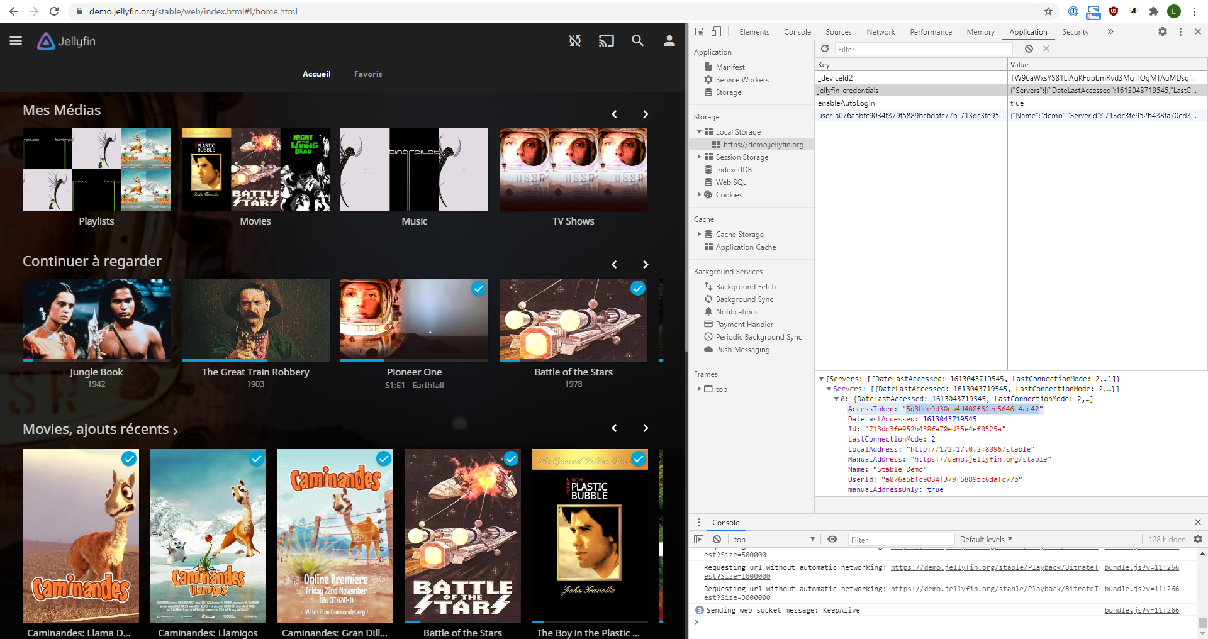Open the Music library thumbnail
This screenshot has width=1208, height=639.
click(414, 169)
